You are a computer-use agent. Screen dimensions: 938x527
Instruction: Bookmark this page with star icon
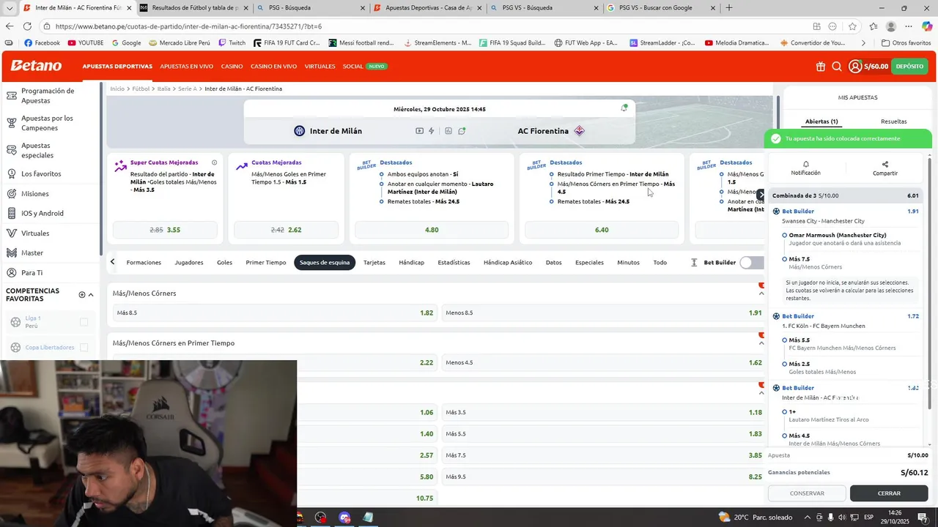(852, 26)
